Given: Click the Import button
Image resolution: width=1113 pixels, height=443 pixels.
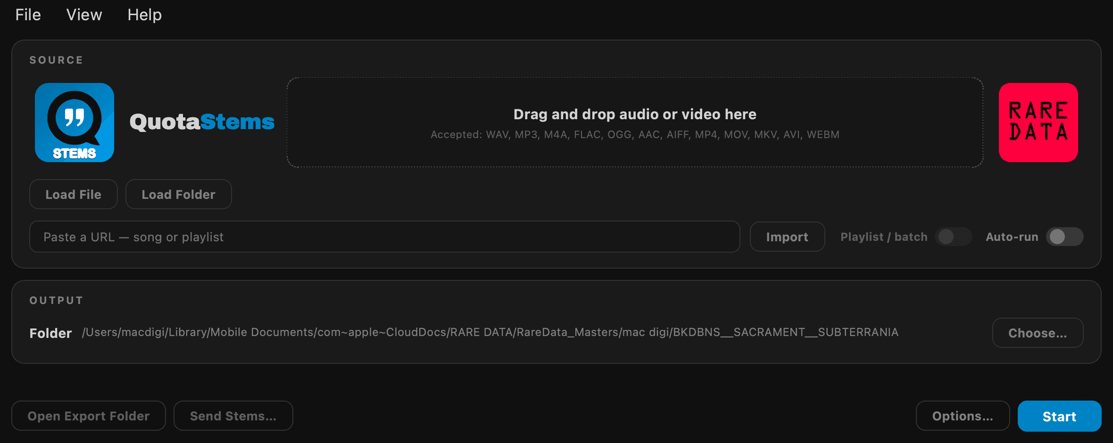Looking at the screenshot, I should [787, 237].
